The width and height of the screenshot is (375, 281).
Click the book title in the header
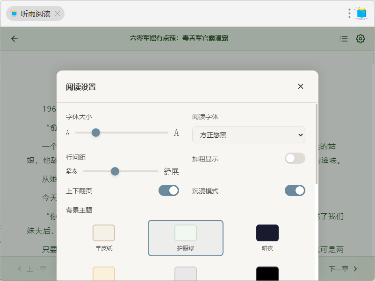point(179,38)
